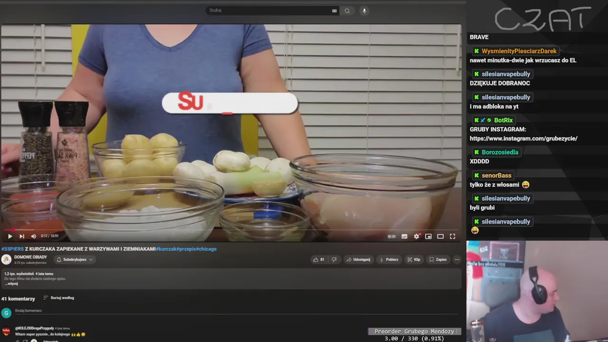The width and height of the screenshot is (608, 342).
Task: Switch to miniplayer mode
Action: pos(428,236)
